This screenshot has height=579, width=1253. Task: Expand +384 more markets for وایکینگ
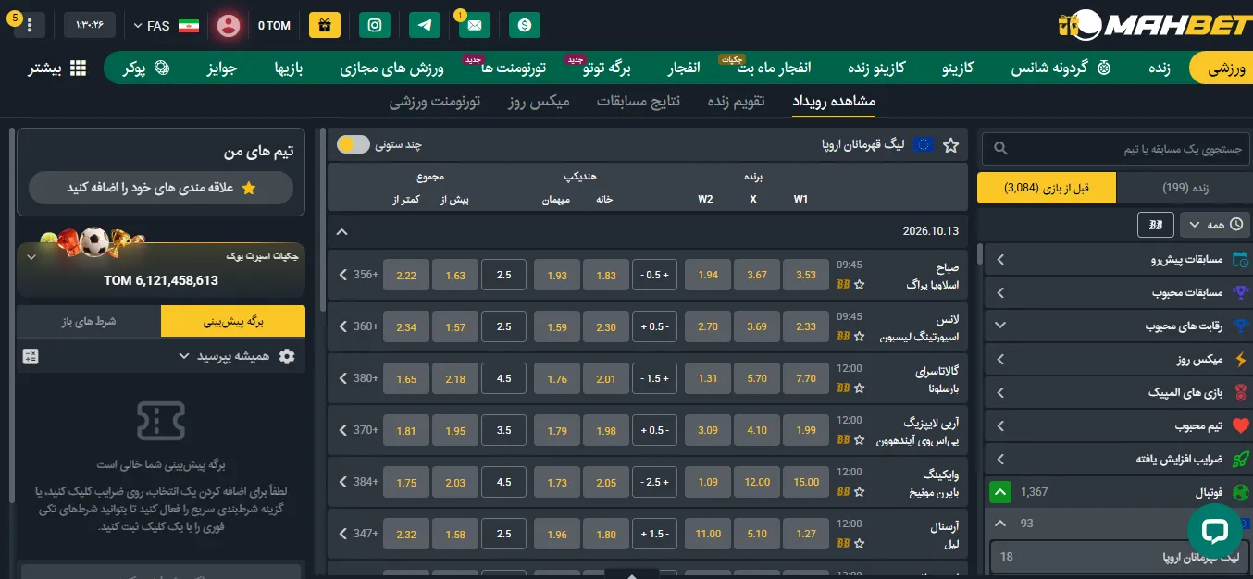359,482
